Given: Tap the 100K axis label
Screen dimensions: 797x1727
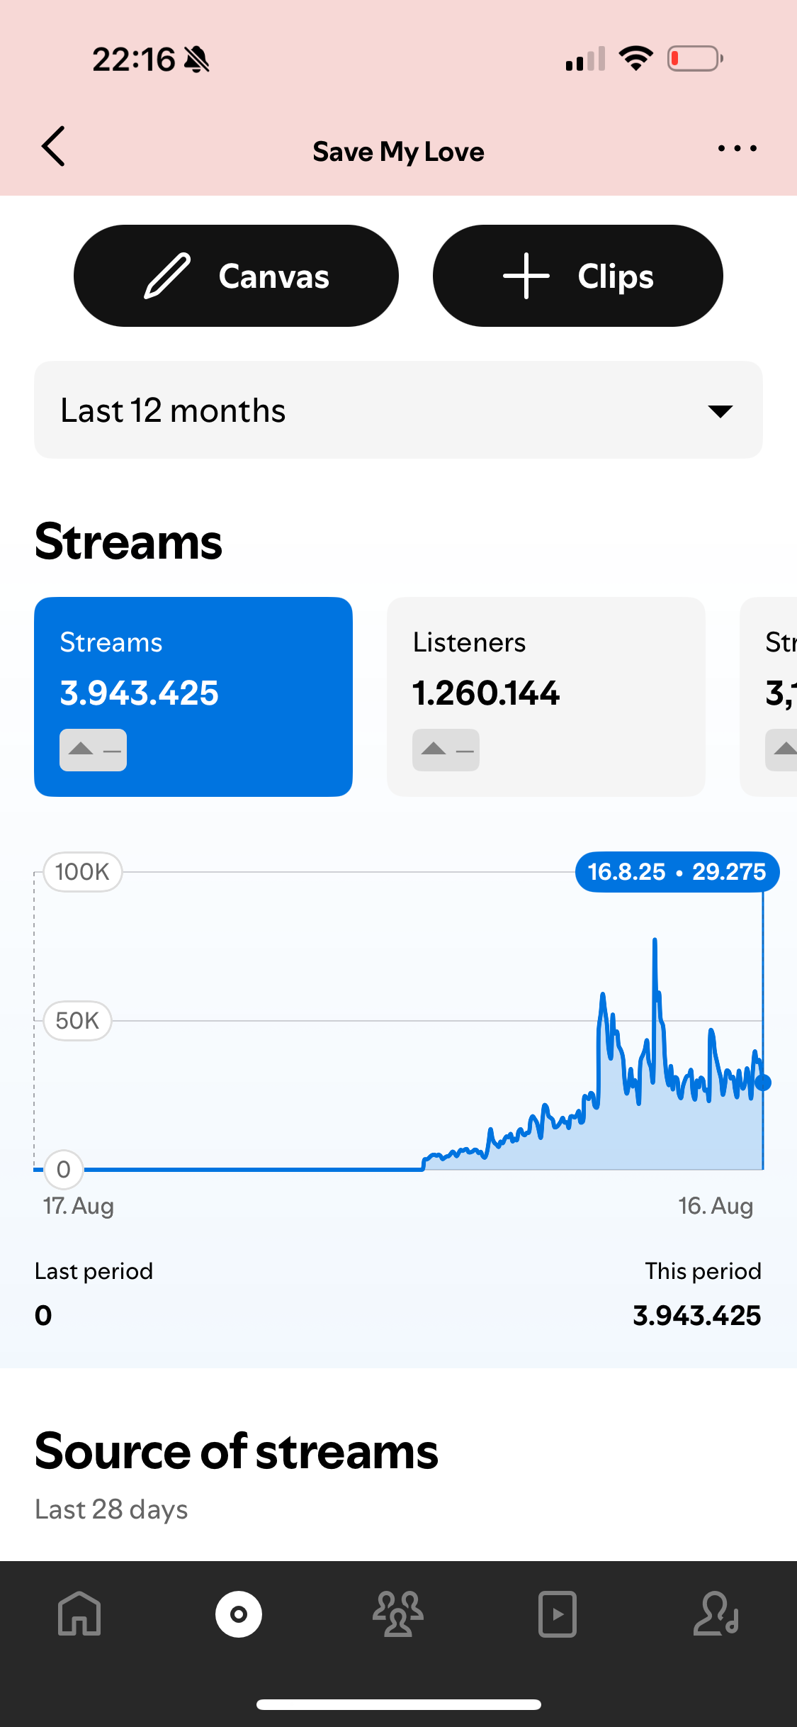Looking at the screenshot, I should point(83,872).
